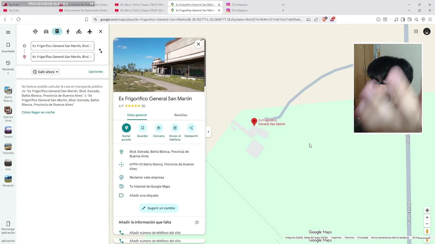
Task: Select the public transit mode icon
Action: pos(57,32)
